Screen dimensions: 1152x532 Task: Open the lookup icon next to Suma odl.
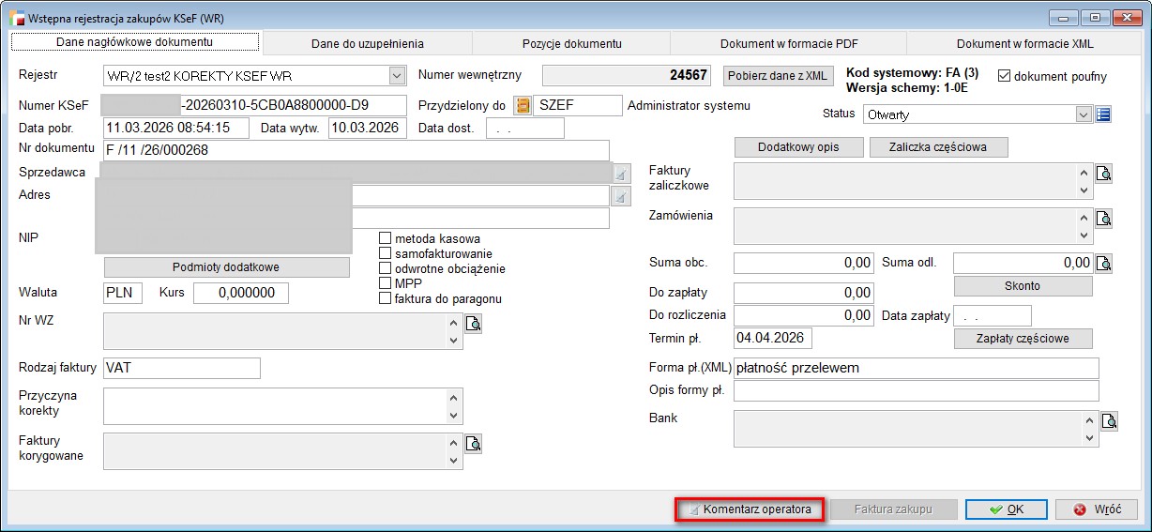click(1104, 263)
